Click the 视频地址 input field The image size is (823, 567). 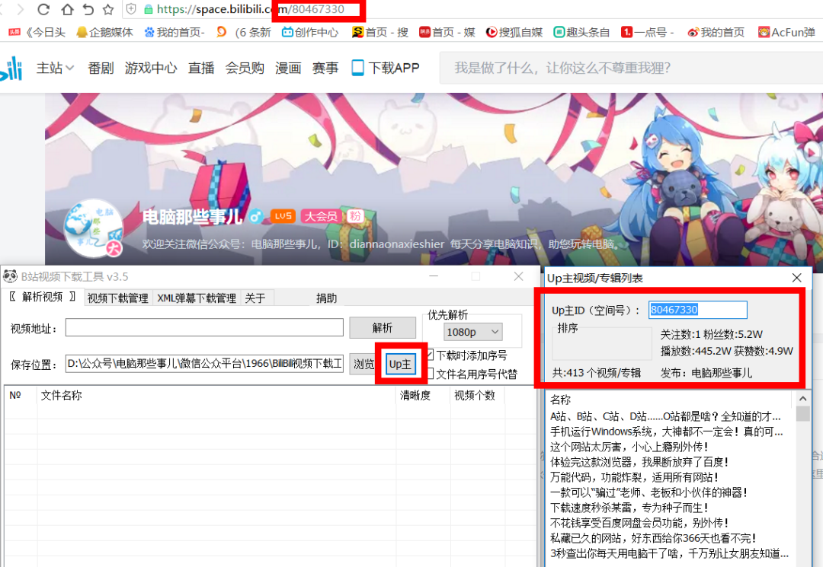click(204, 328)
